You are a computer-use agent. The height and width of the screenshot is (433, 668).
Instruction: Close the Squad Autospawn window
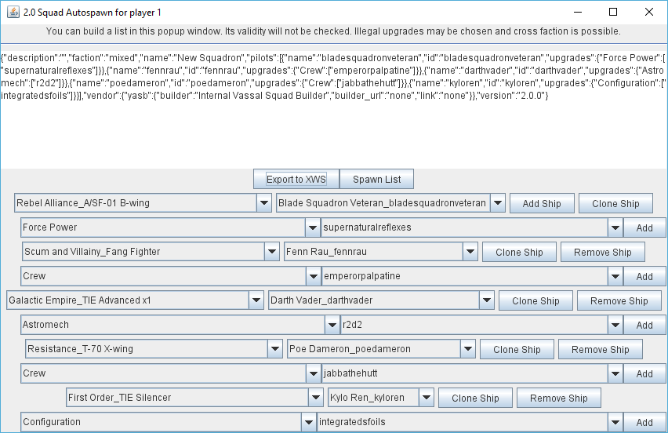(649, 12)
